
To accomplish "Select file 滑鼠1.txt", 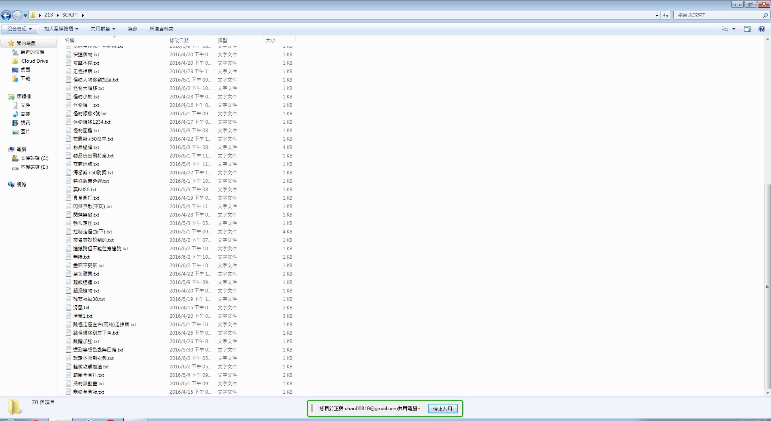I will point(83,316).
